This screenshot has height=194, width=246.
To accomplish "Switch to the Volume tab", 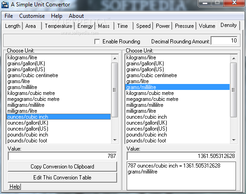I will [x=207, y=26].
